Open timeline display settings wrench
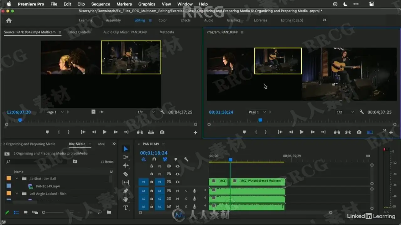Image resolution: width=401 pixels, height=225 pixels. (186, 159)
